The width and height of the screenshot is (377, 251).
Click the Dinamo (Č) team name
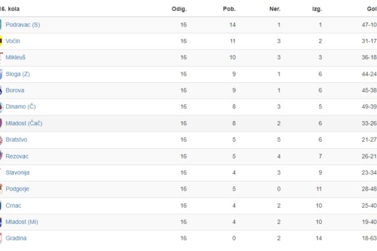[x=21, y=107]
